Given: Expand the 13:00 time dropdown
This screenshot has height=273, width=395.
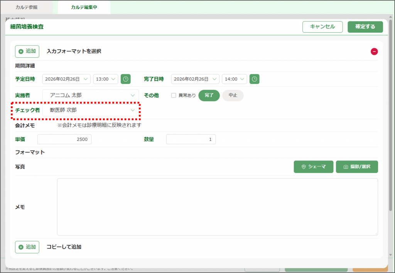Looking at the screenshot, I should point(105,79).
